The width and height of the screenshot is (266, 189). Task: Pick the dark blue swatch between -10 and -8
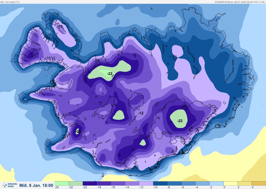[160, 183]
